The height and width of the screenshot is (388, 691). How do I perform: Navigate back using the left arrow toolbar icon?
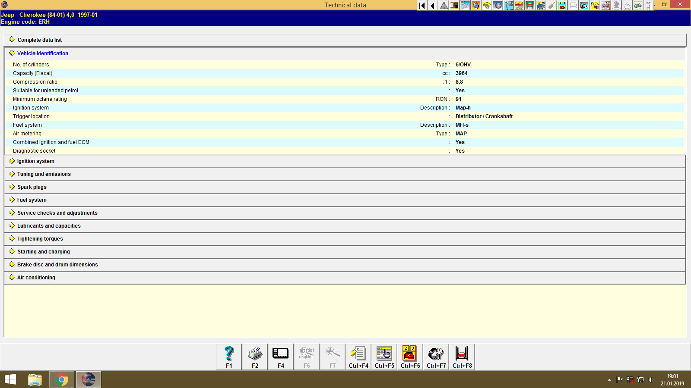click(x=432, y=5)
